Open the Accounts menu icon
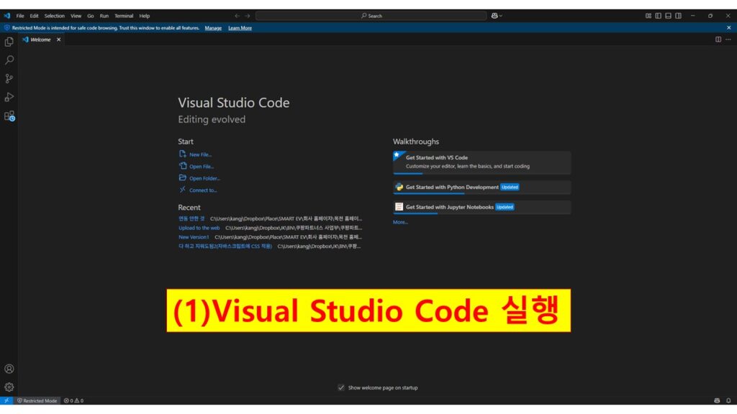Image resolution: width=737 pixels, height=414 pixels. pos(9,369)
